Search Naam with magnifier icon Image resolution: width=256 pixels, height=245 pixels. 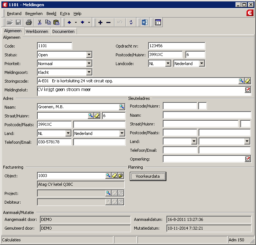pyautogui.click(x=122, y=107)
